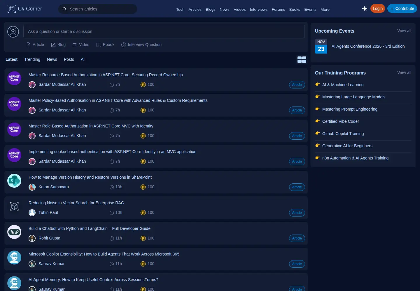
Task: Create a new Ebook
Action: [x=105, y=45]
